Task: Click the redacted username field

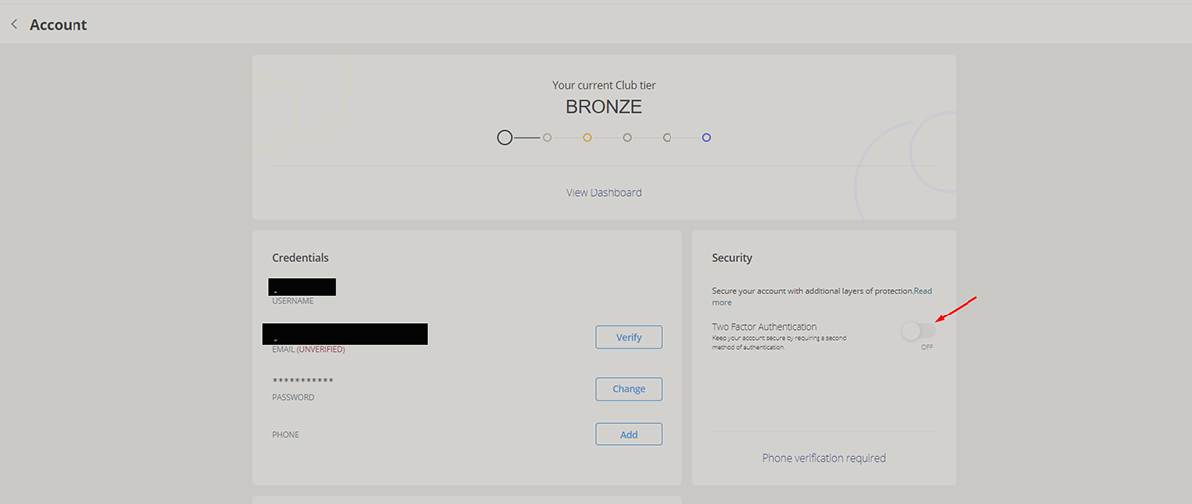Action: (x=302, y=287)
